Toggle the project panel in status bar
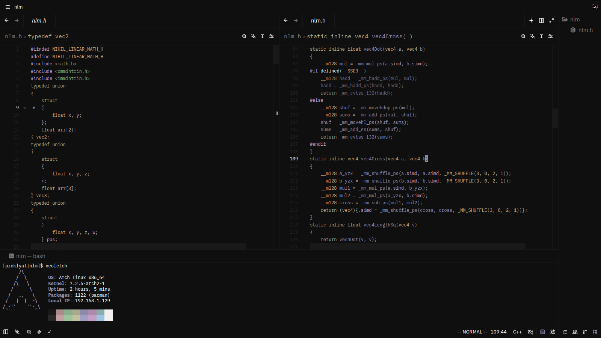This screenshot has width=601, height=338. click(595, 332)
